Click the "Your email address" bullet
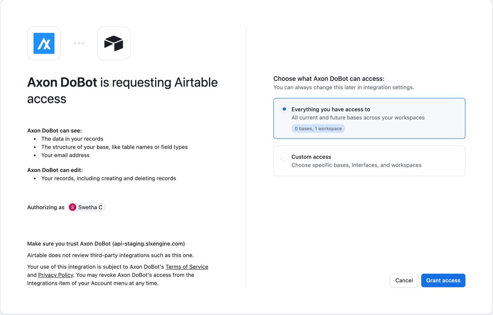The height and width of the screenshot is (315, 493). pyautogui.click(x=65, y=155)
